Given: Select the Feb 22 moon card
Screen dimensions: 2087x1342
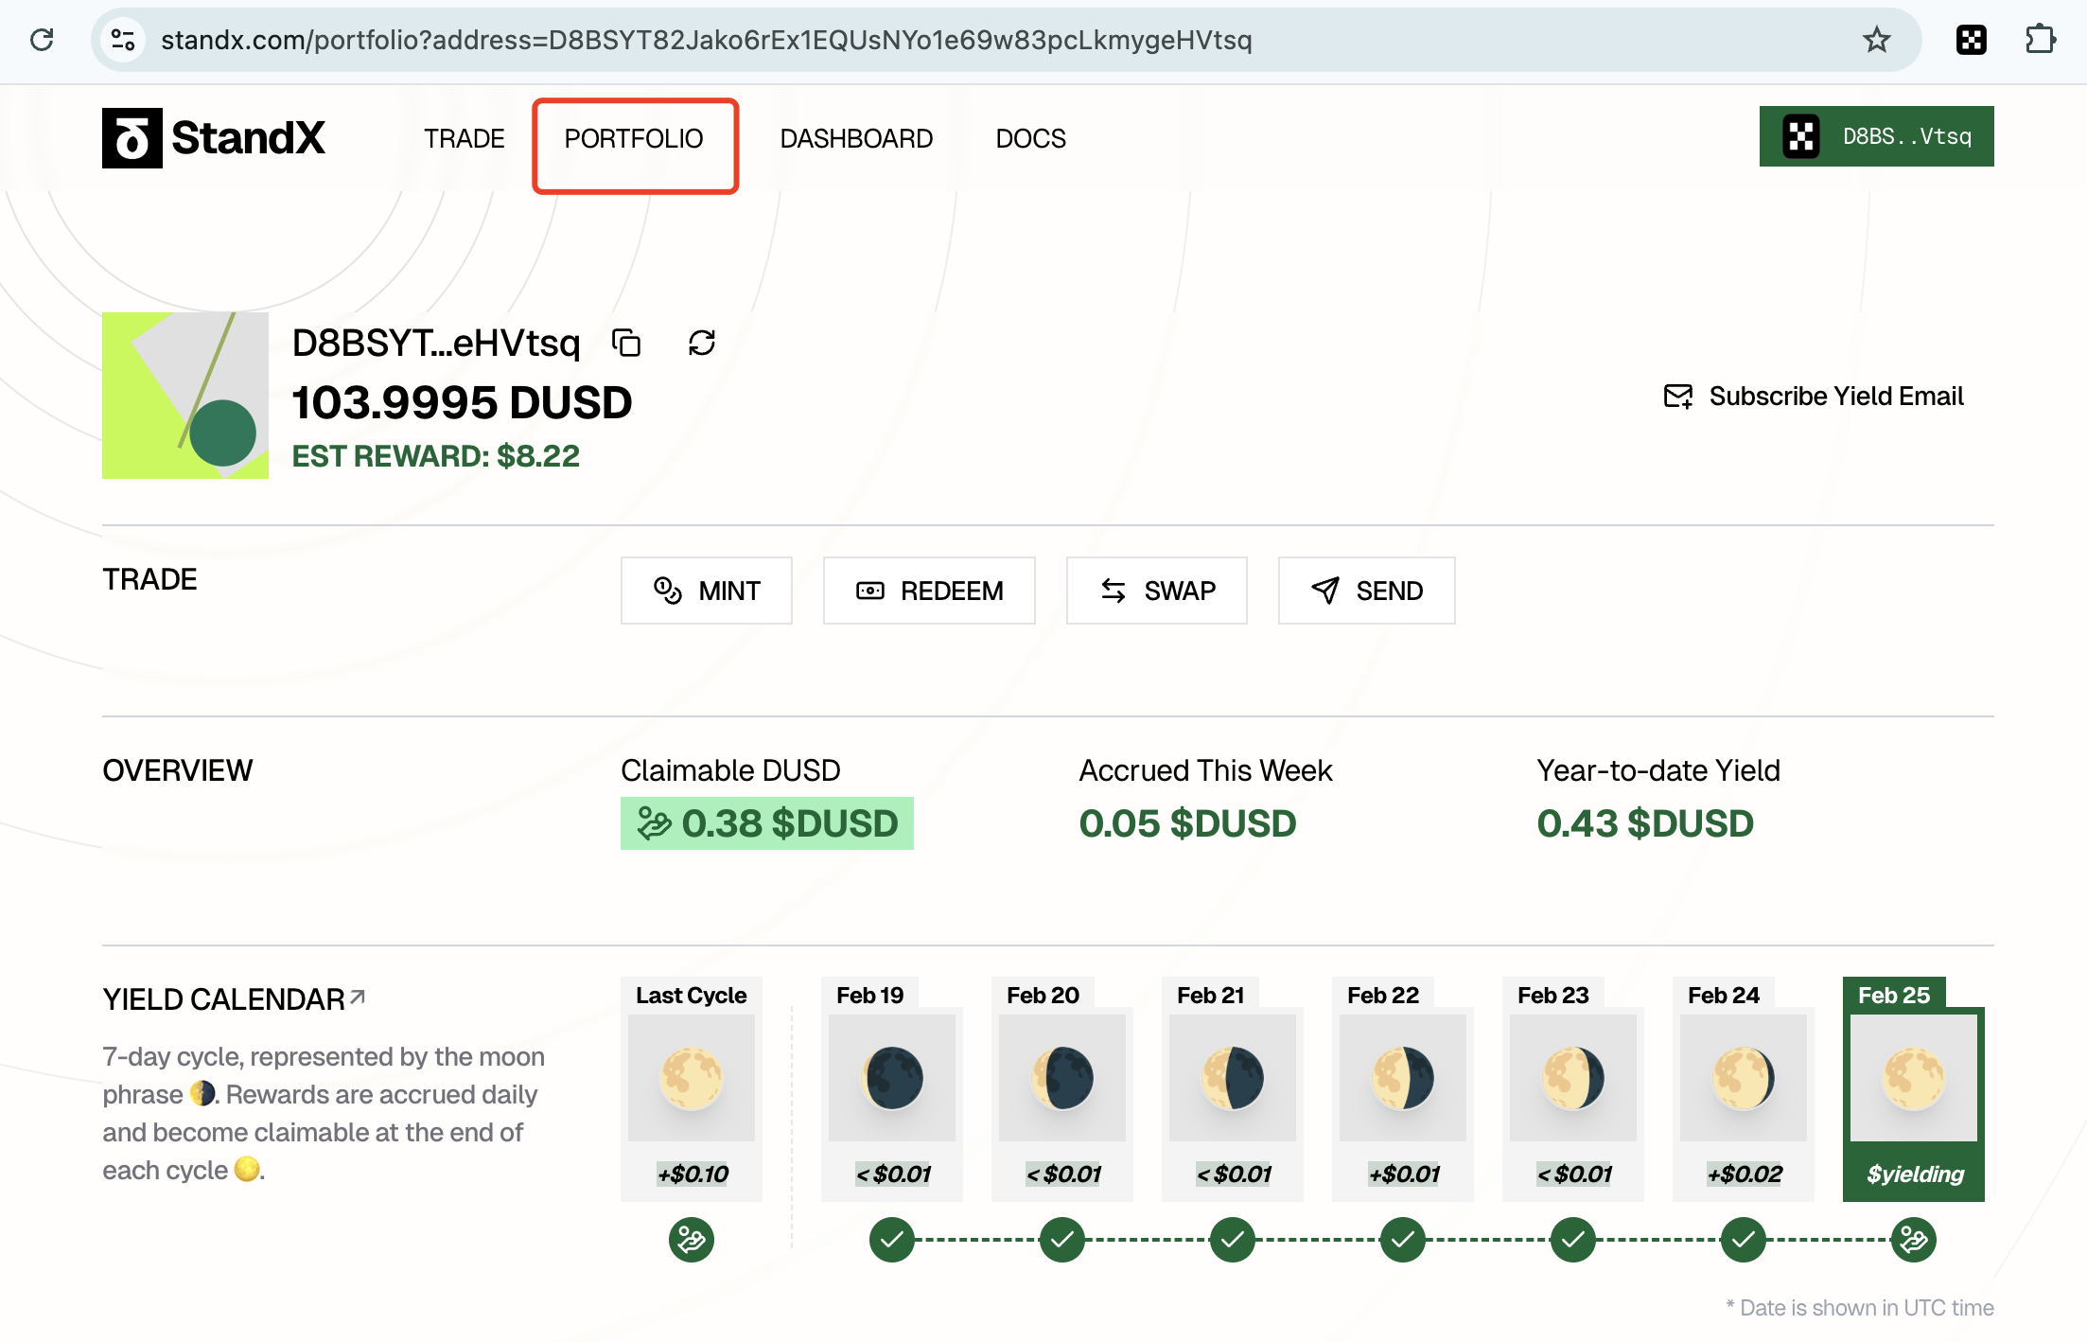Looking at the screenshot, I should point(1403,1089).
